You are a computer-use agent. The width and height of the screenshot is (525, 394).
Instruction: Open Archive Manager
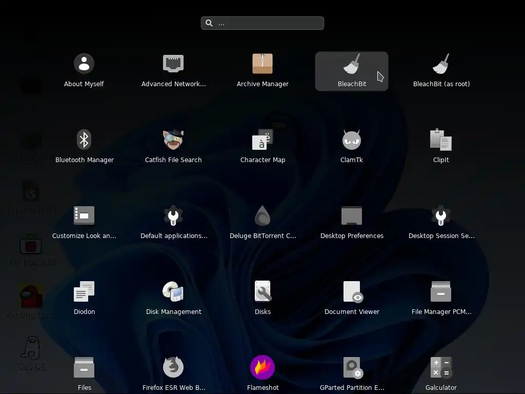262,71
